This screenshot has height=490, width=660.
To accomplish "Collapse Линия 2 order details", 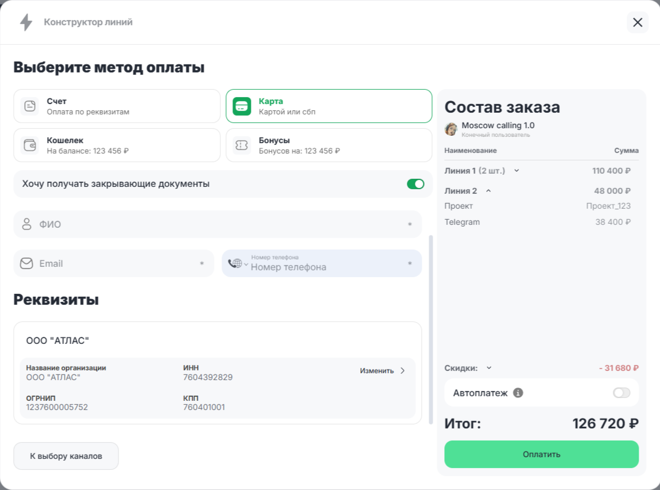I will [489, 191].
